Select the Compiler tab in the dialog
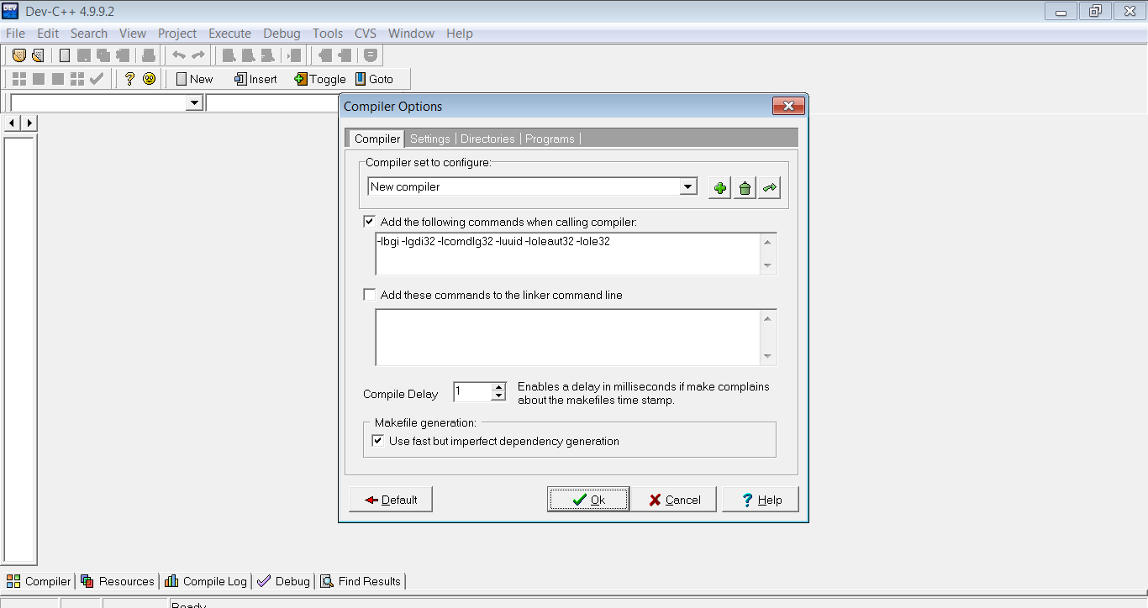Image resolution: width=1148 pixels, height=608 pixels. pos(377,139)
